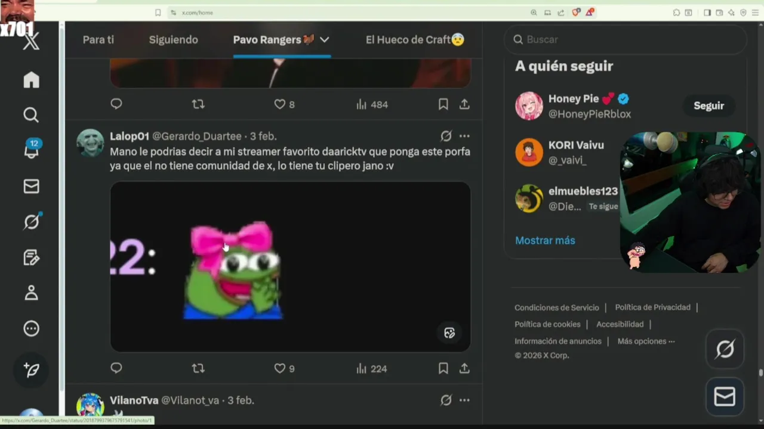
Task: Open Profile icon in sidebar
Action: [31, 293]
